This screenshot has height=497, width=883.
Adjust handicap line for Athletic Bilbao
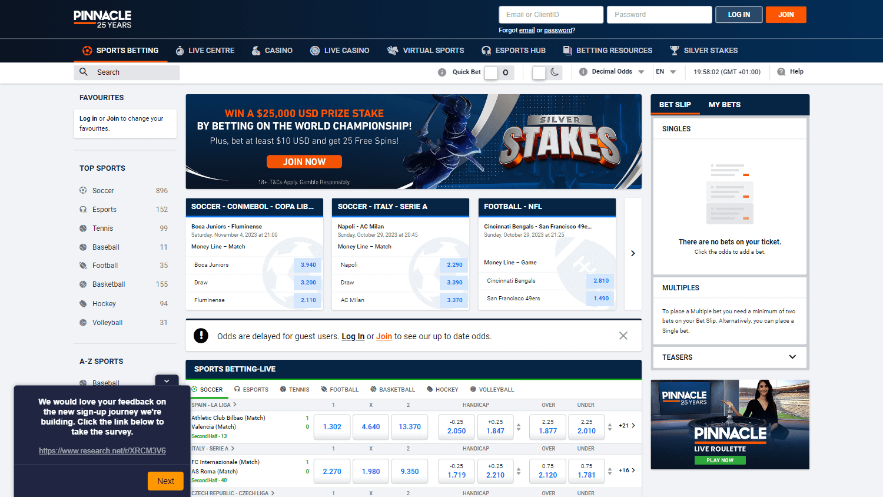pos(519,427)
